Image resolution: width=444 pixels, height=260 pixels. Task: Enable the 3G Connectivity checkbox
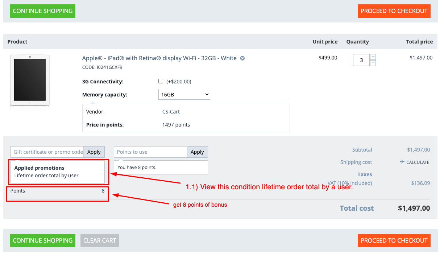pyautogui.click(x=161, y=81)
